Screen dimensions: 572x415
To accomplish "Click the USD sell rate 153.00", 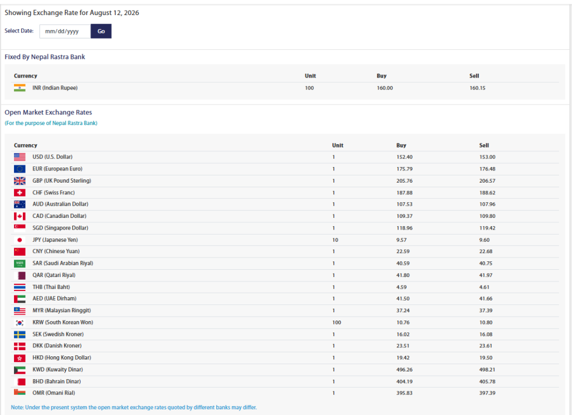I will pos(487,157).
